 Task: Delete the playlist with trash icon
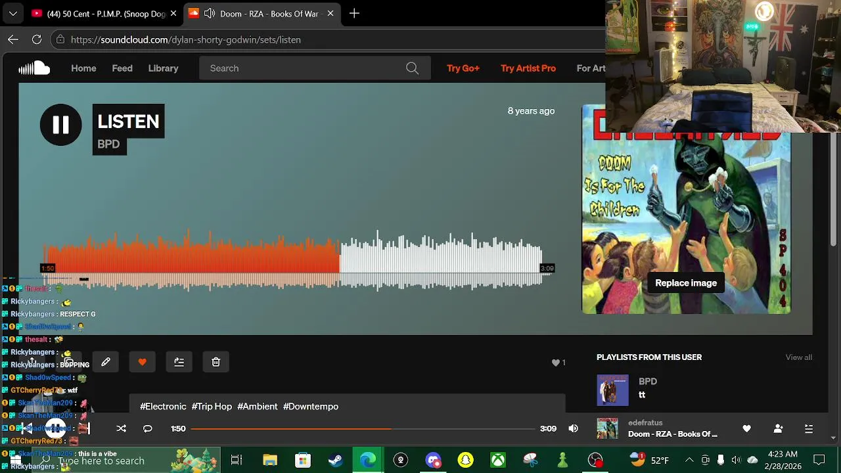tap(216, 362)
